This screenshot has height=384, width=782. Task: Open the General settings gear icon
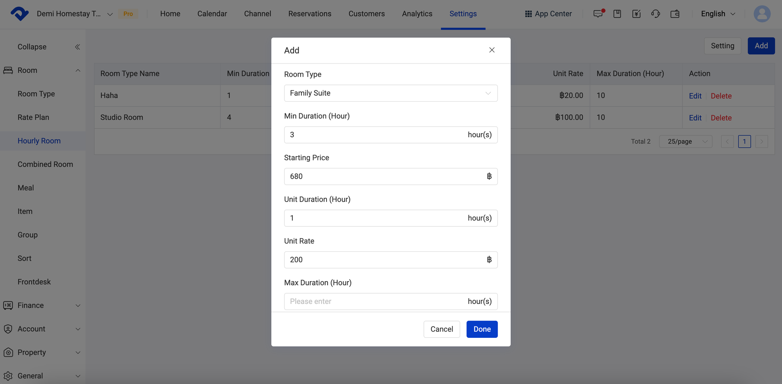8,376
